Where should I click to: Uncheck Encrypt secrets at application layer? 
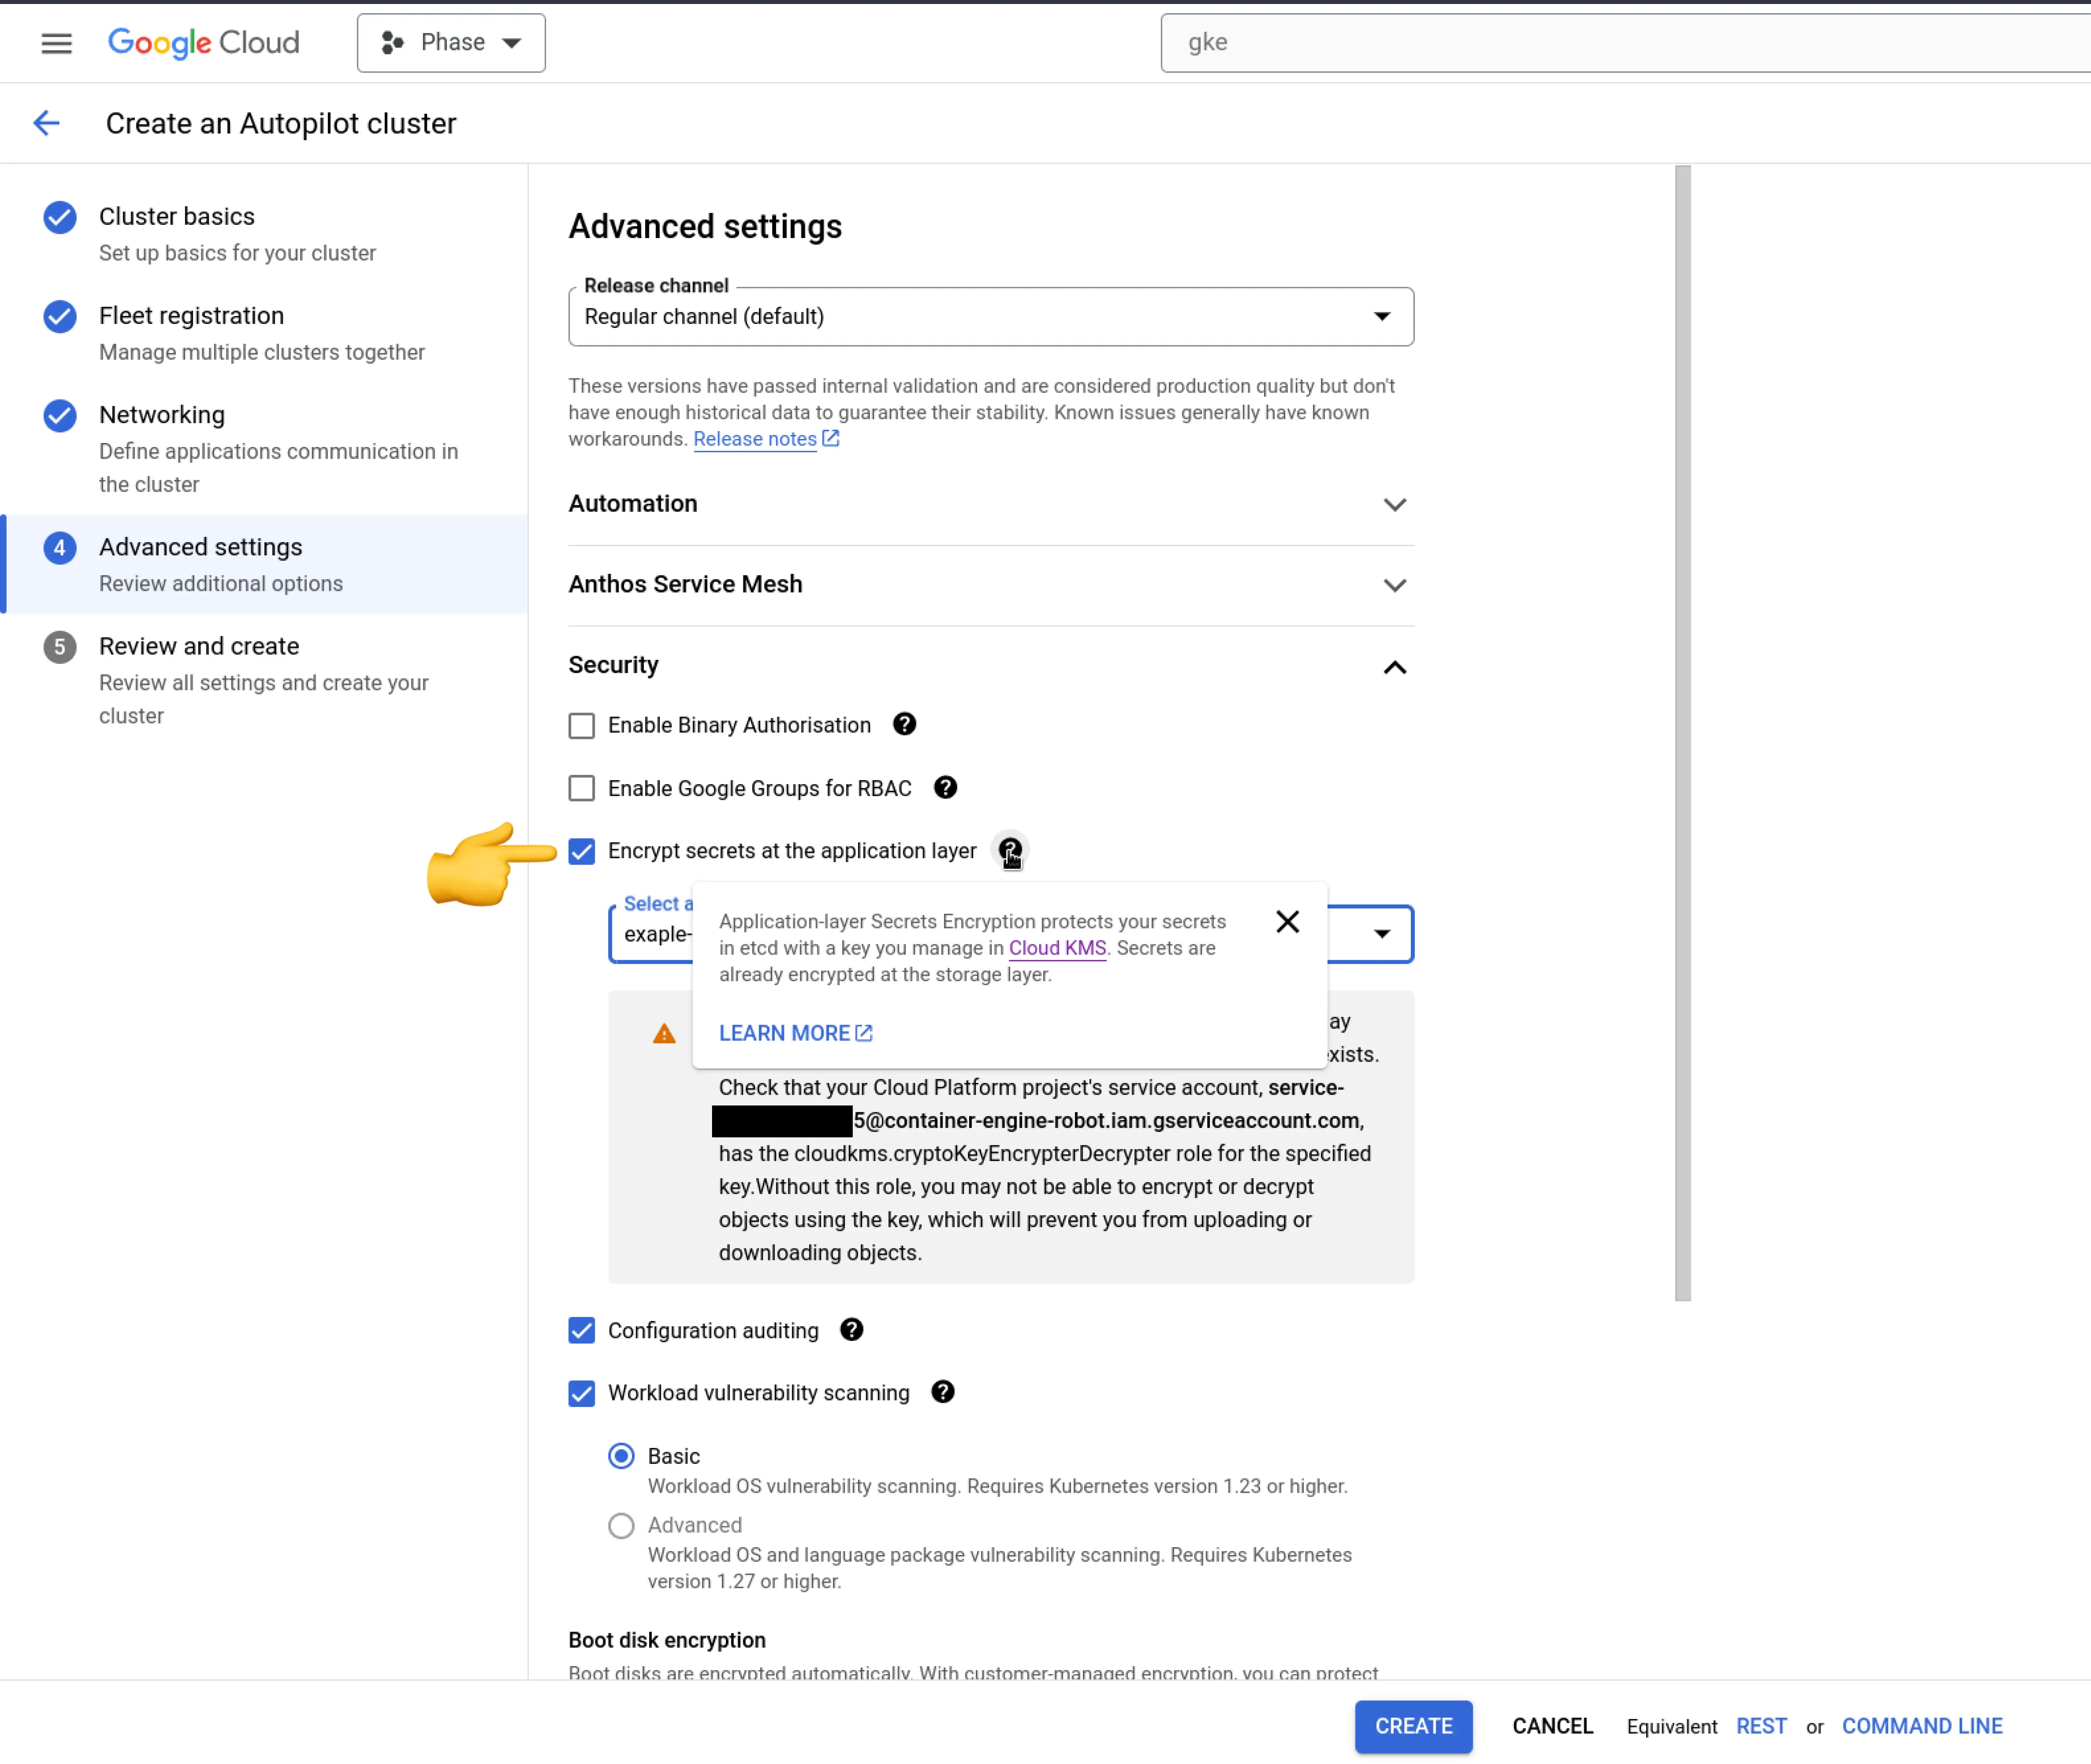tap(581, 851)
